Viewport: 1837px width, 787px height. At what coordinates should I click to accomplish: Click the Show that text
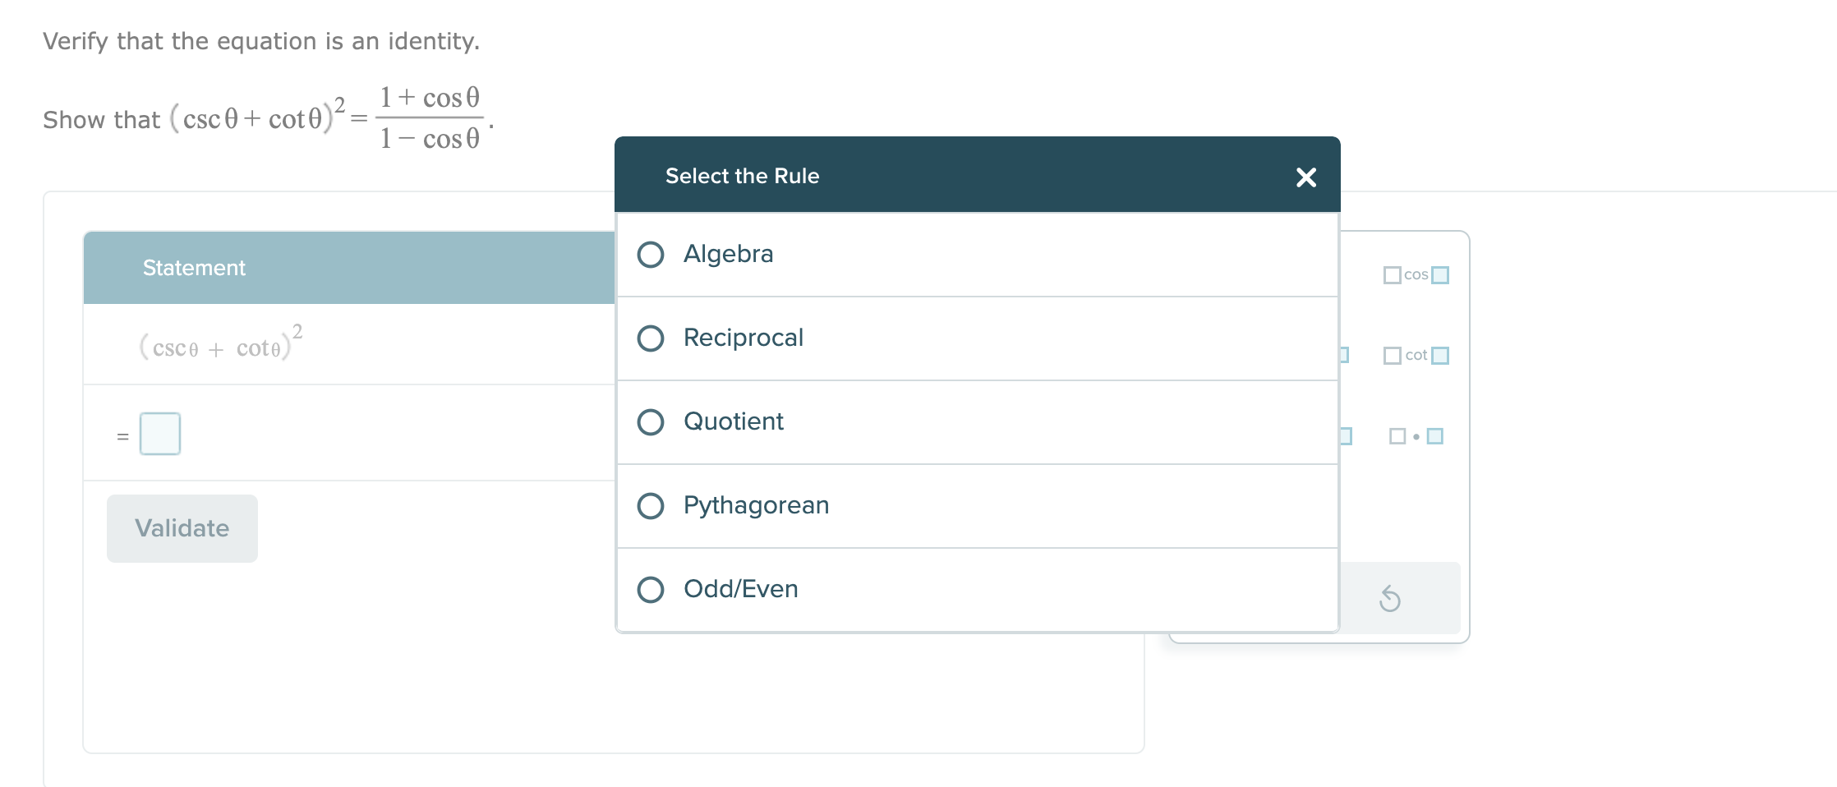tap(101, 120)
